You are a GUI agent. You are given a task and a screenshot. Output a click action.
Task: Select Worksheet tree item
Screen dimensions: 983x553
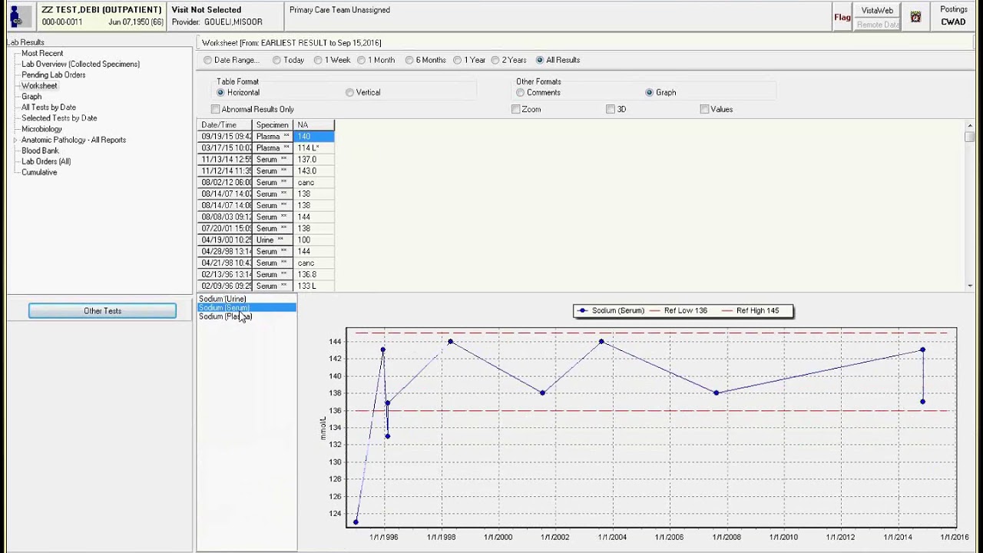click(39, 86)
